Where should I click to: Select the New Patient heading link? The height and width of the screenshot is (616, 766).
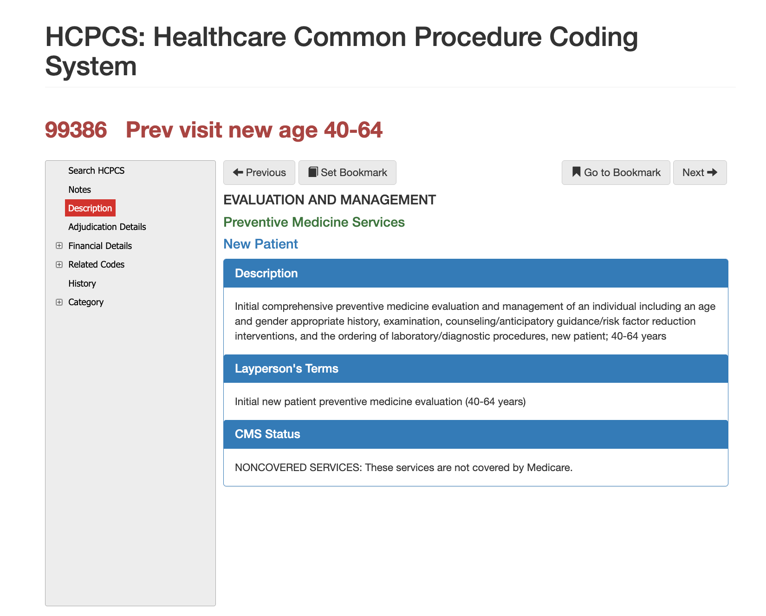coord(260,244)
